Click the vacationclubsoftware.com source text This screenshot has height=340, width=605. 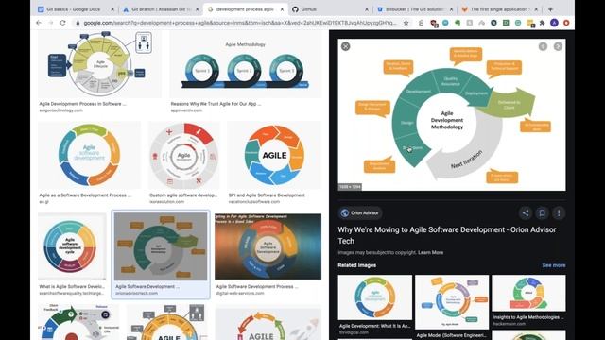tap(254, 201)
